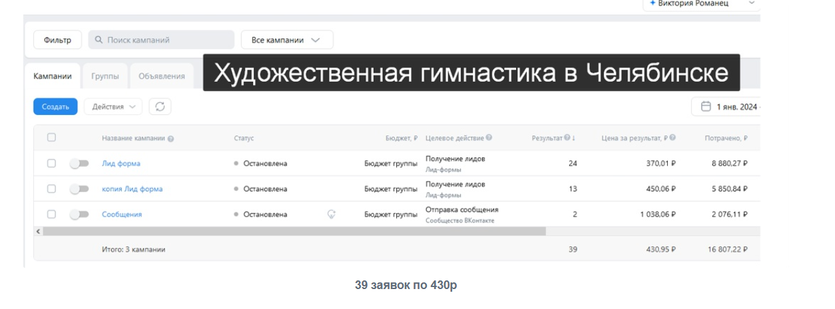Open the Лид форма campaign link

click(x=121, y=163)
